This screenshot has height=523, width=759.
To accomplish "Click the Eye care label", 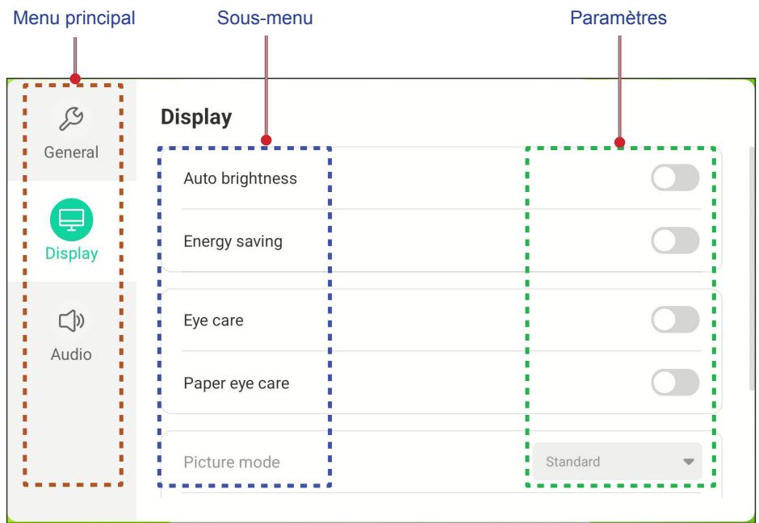I will [x=213, y=320].
